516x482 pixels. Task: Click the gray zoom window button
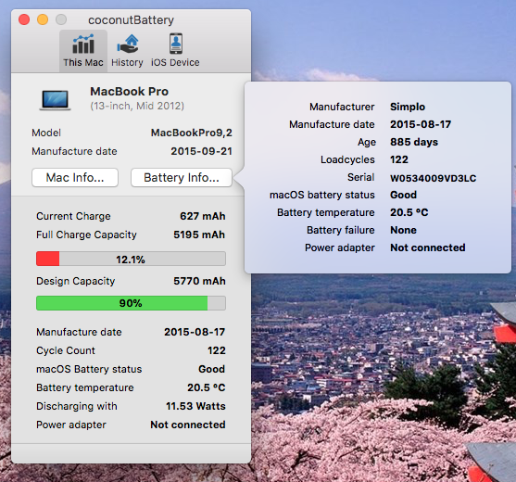coord(61,19)
